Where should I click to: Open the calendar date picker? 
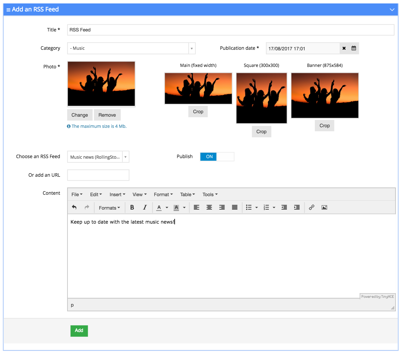354,48
